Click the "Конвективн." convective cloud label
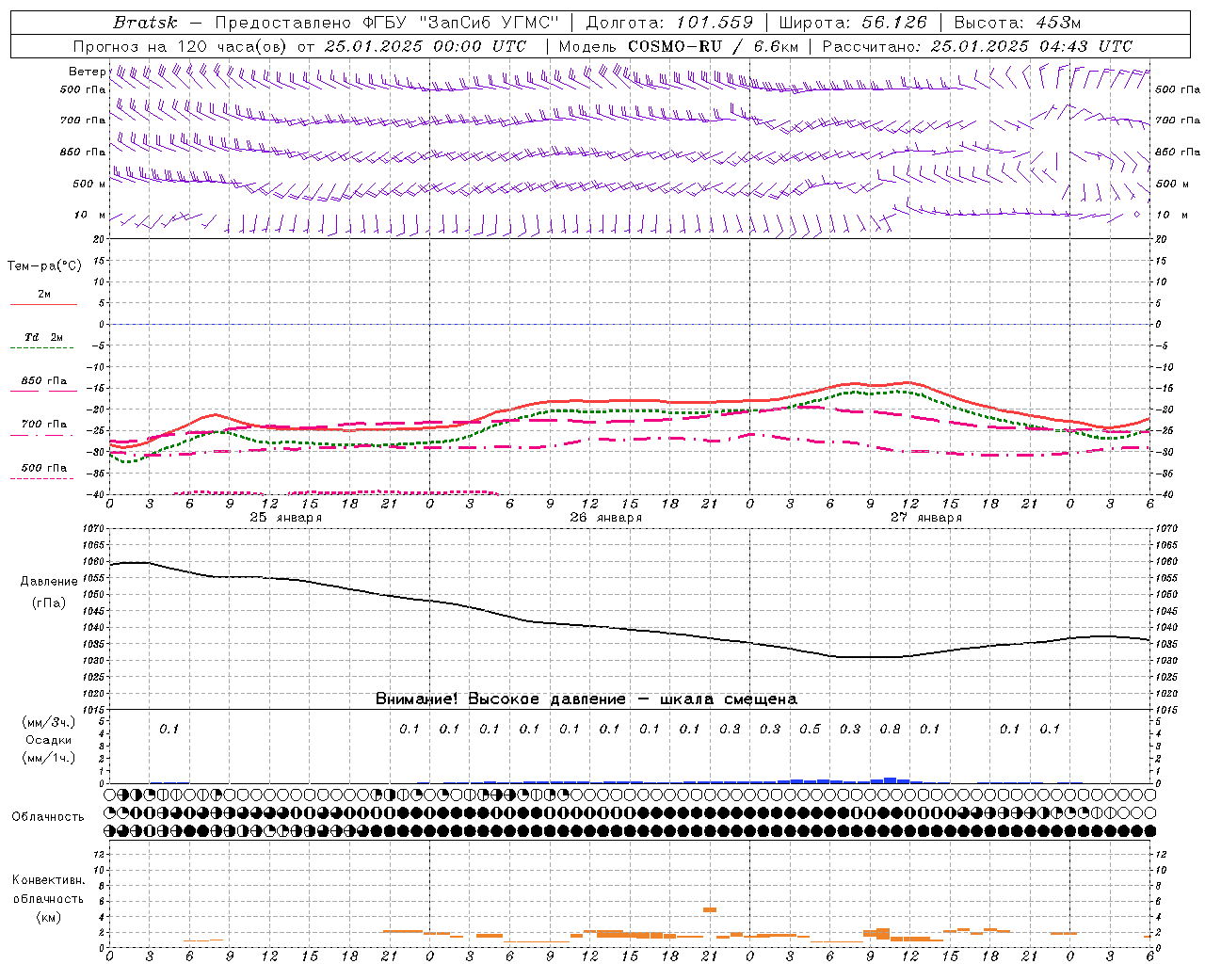Screen dimensions: 1205x964 [48, 880]
